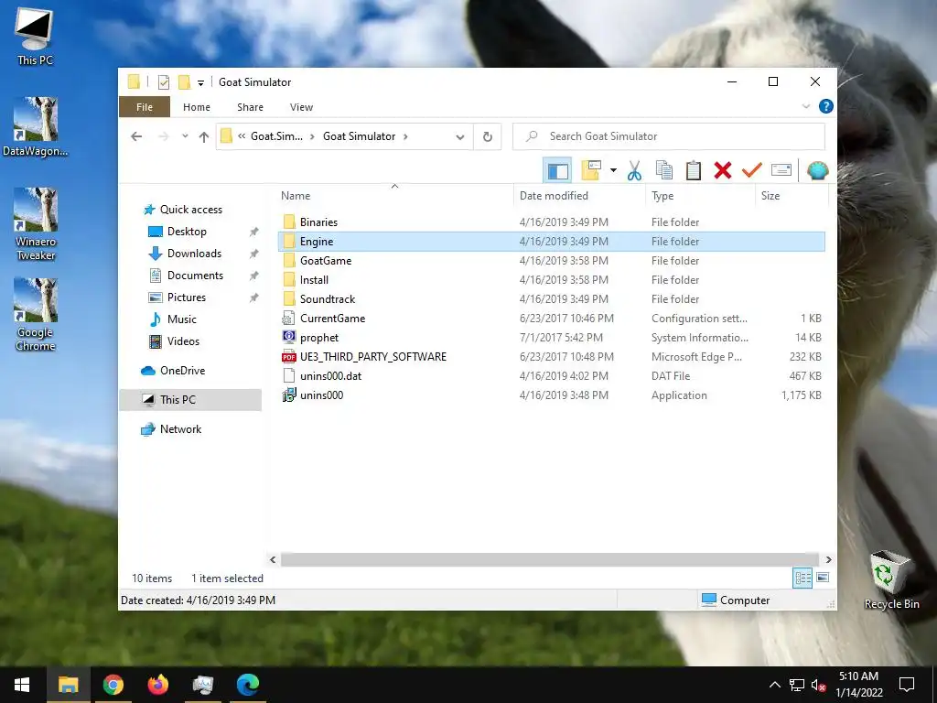Show hidden system tray icons

tap(774, 685)
